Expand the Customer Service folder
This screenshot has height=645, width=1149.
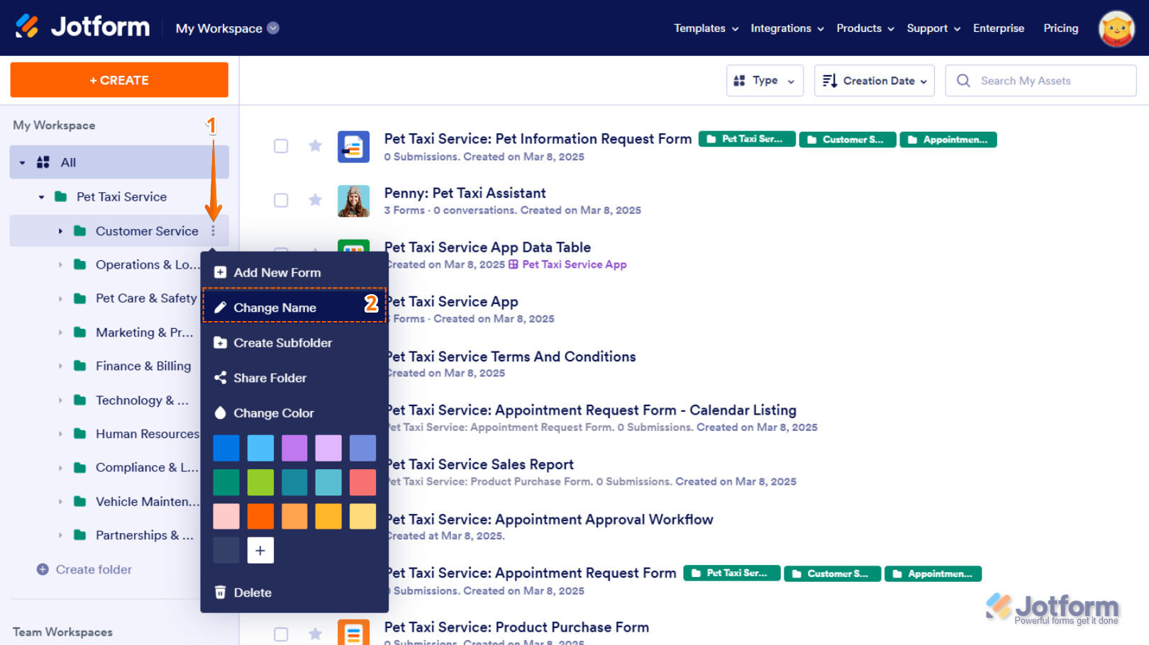pyautogui.click(x=60, y=231)
